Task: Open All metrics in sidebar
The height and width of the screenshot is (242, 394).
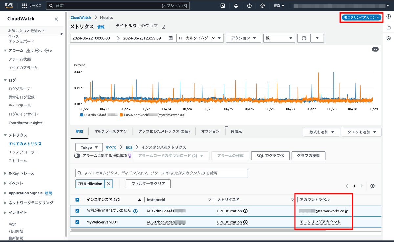Action: (x=25, y=144)
